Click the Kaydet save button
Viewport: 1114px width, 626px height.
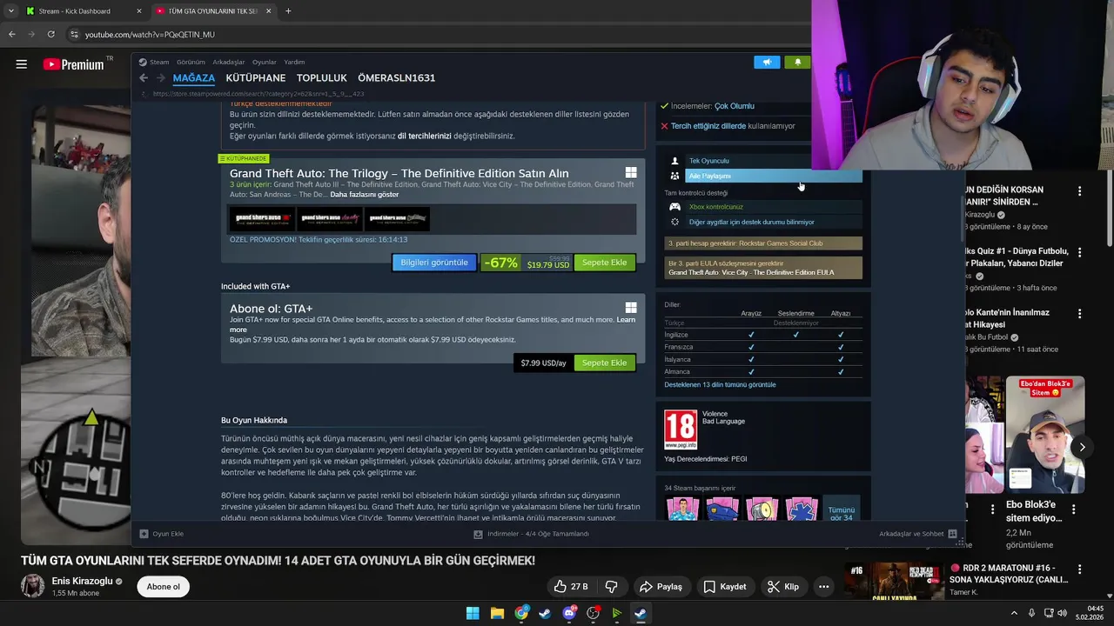point(725,587)
